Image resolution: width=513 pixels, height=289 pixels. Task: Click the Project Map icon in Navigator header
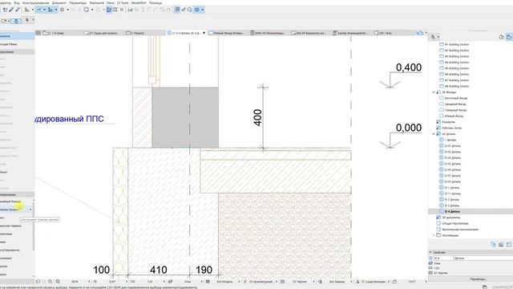click(502, 37)
